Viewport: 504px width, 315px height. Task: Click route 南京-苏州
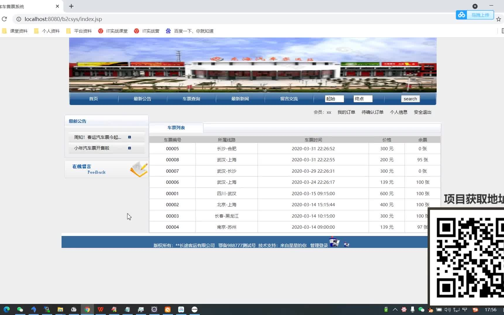coord(227,227)
